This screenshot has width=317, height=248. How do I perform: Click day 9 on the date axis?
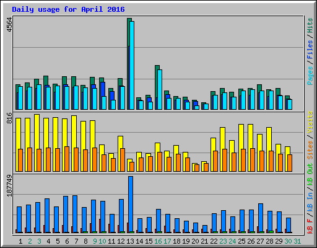click(95, 241)
